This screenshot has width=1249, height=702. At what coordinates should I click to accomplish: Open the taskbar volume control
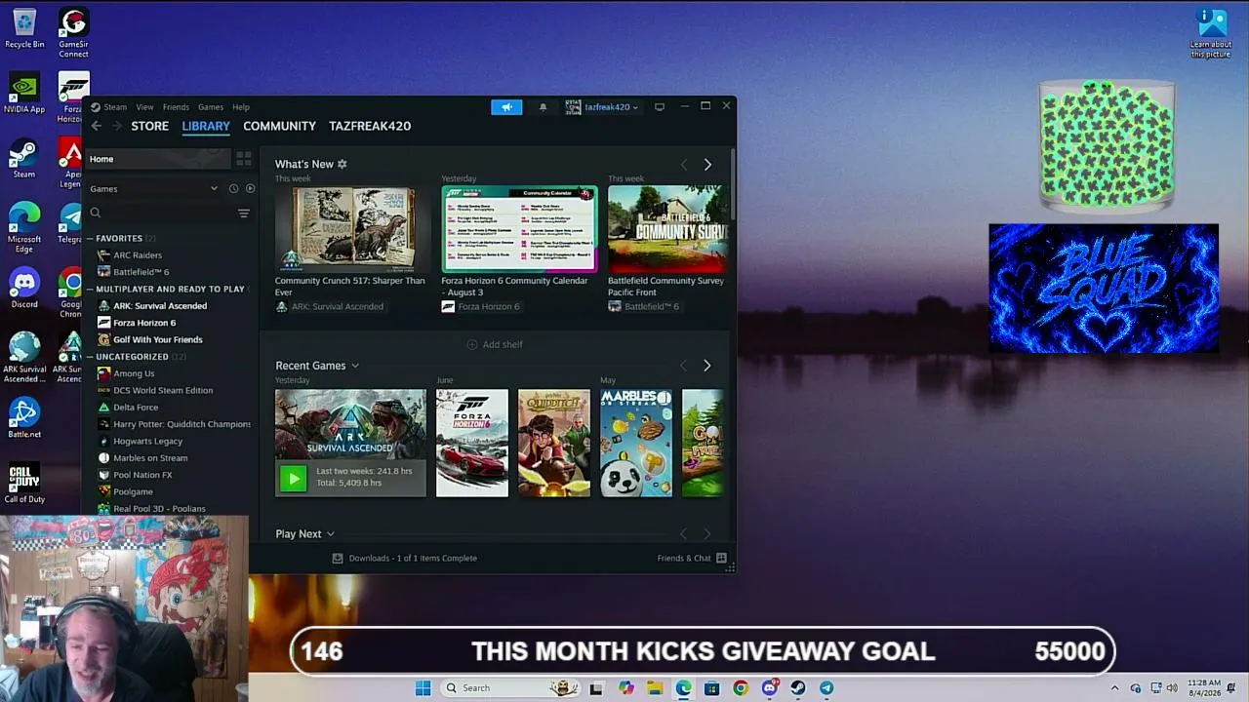point(1172,688)
